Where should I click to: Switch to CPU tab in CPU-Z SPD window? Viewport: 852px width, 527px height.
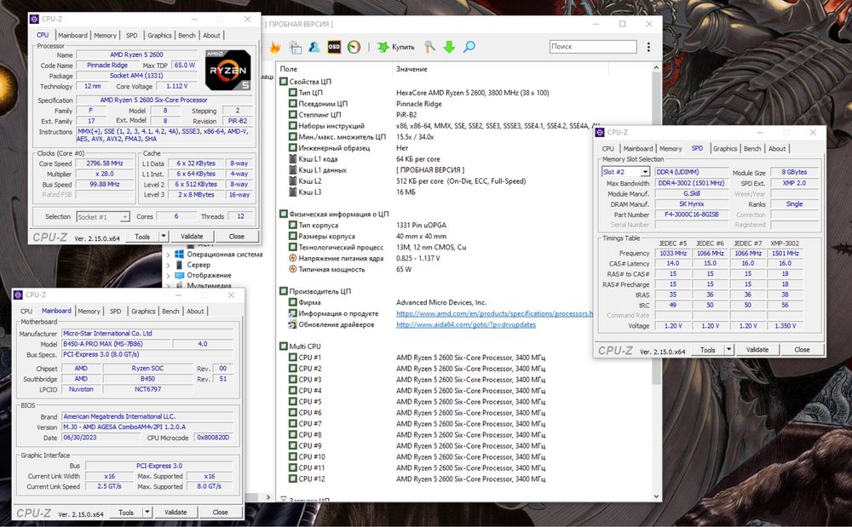[x=608, y=149]
